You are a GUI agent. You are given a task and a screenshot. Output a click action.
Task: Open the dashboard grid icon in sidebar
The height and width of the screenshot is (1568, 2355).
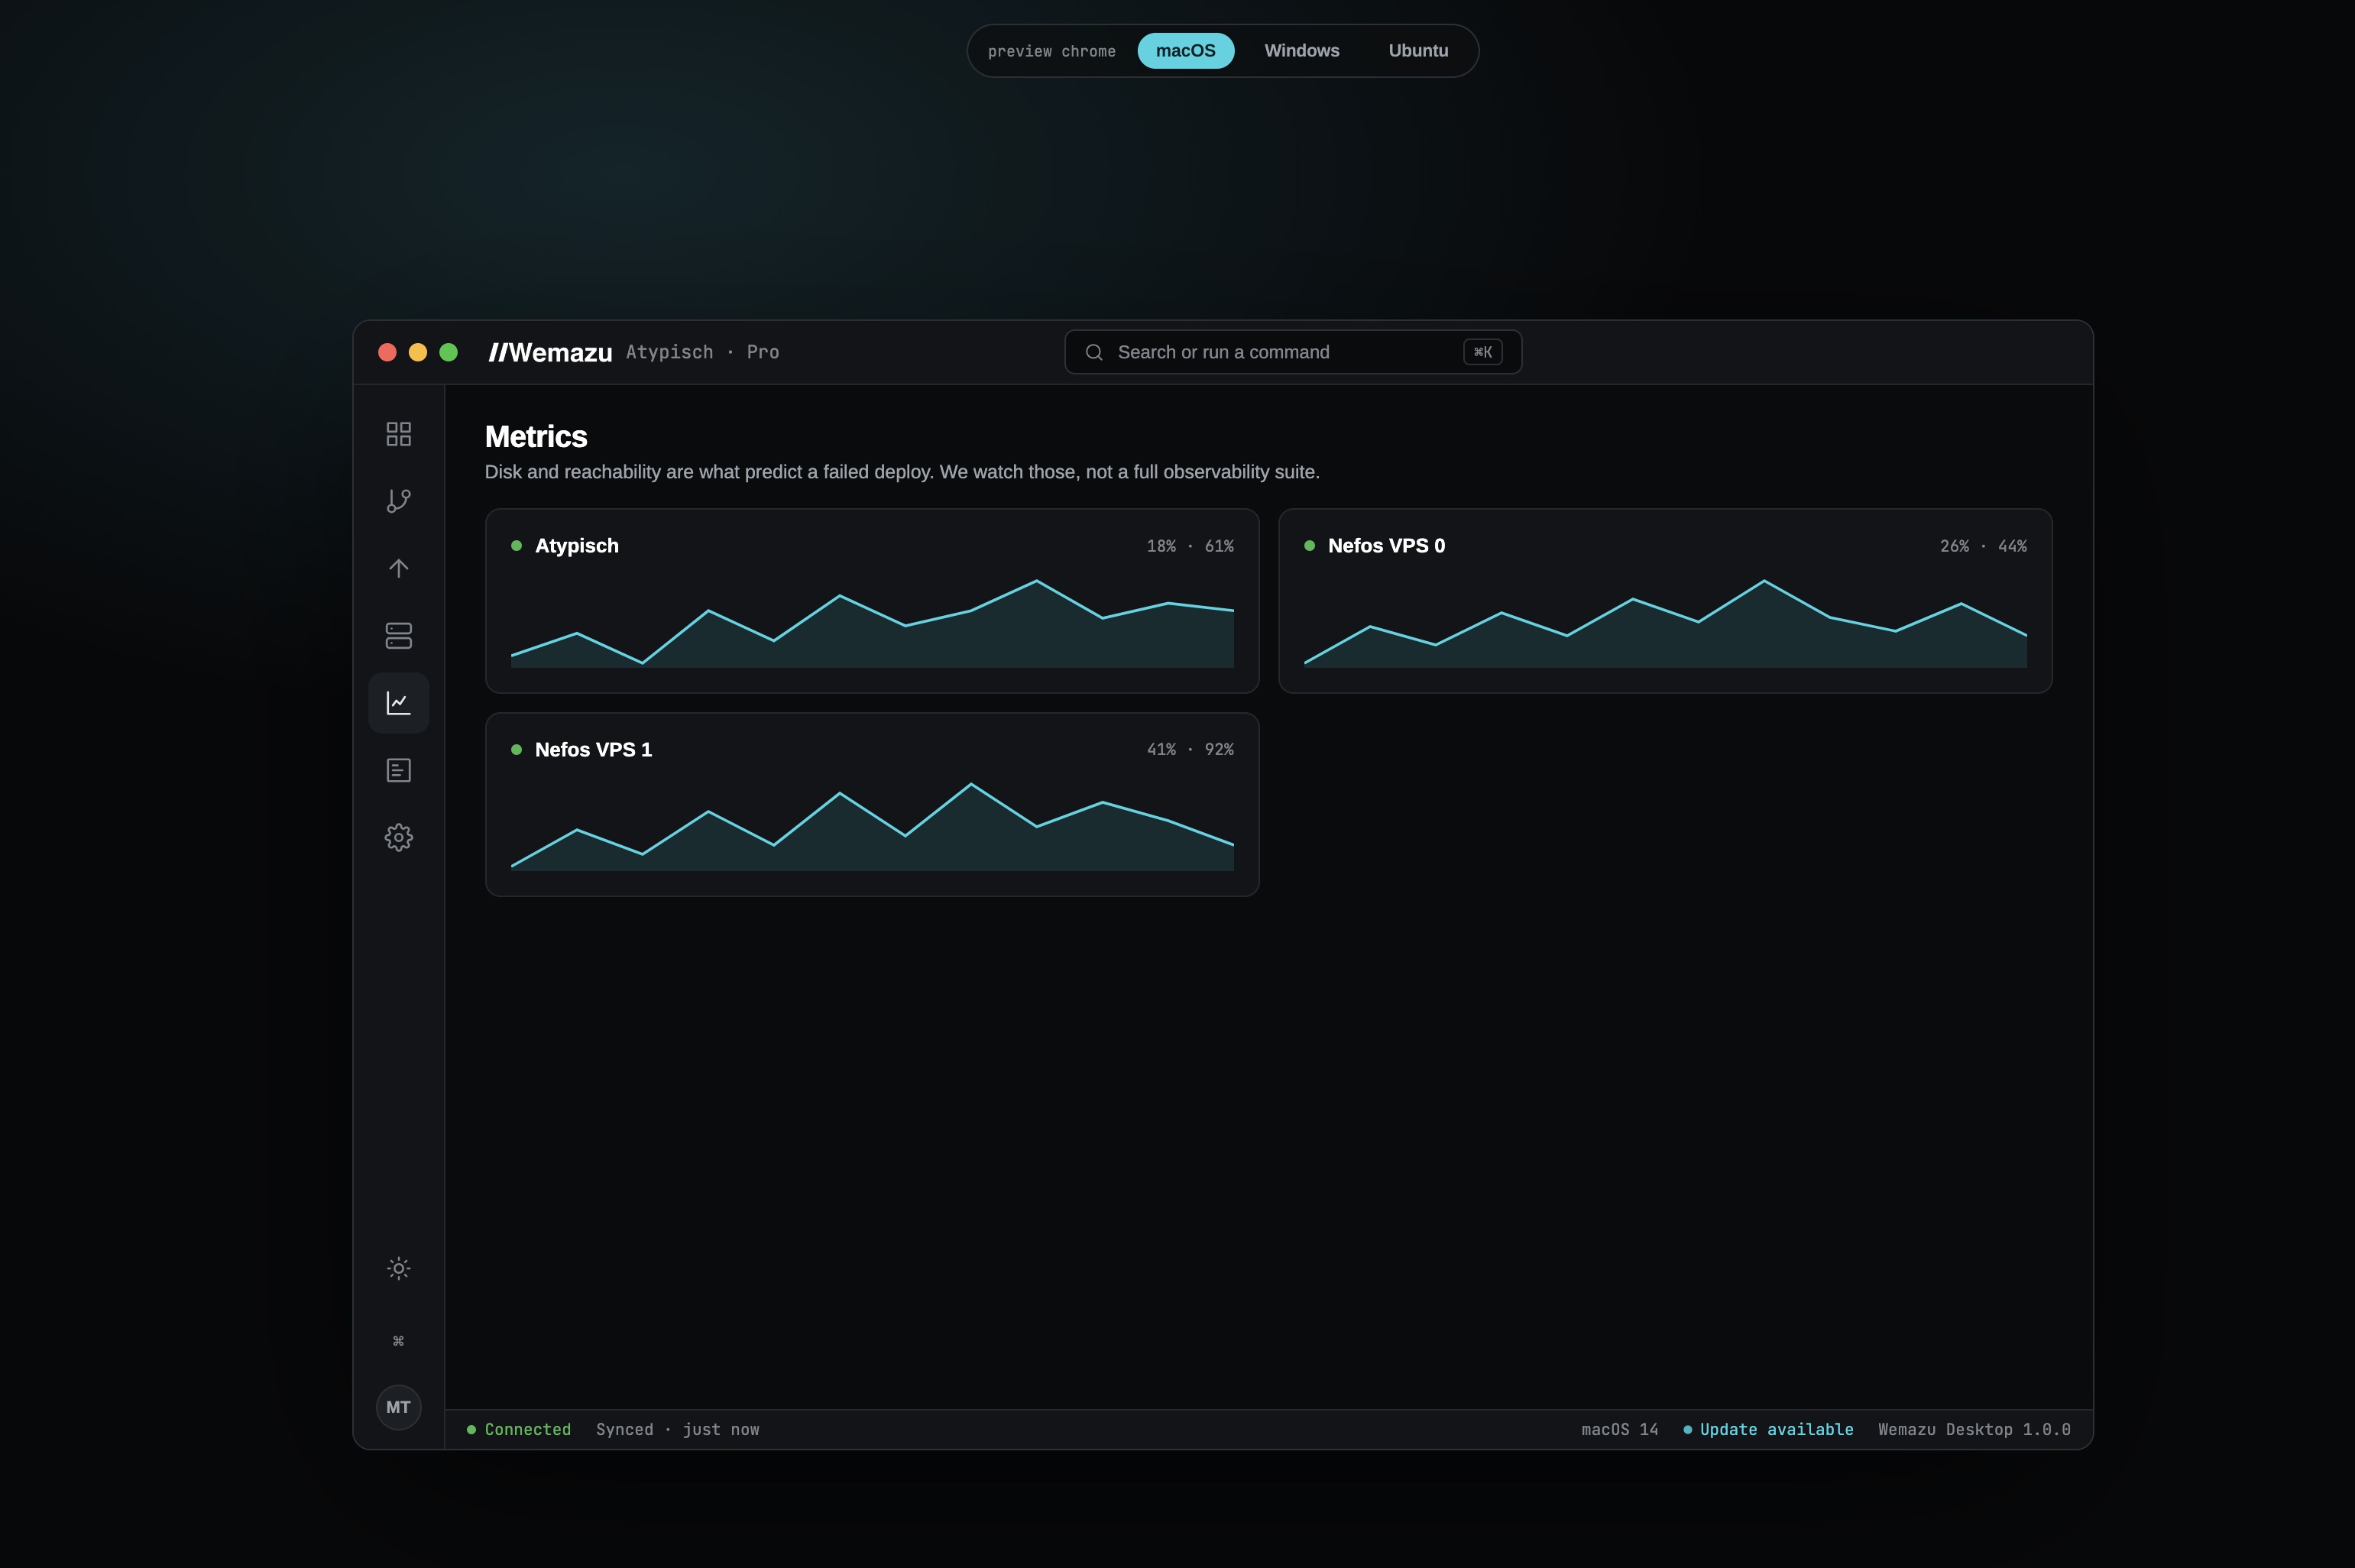pyautogui.click(x=398, y=434)
